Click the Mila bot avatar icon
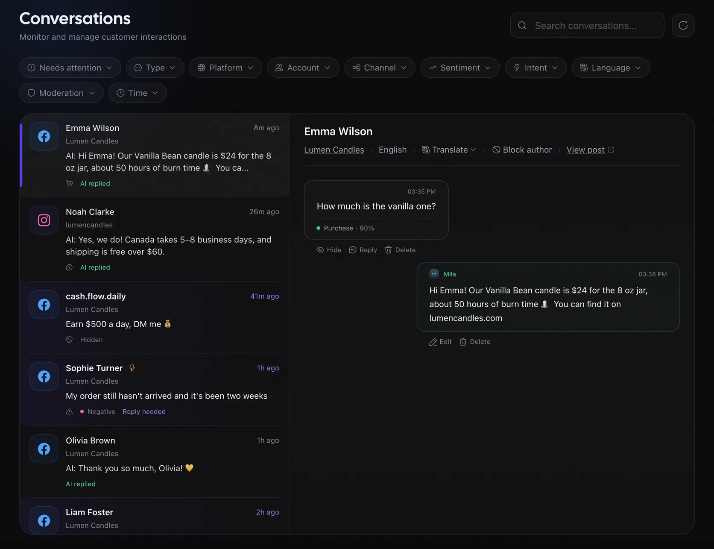The width and height of the screenshot is (714, 549). coord(434,274)
